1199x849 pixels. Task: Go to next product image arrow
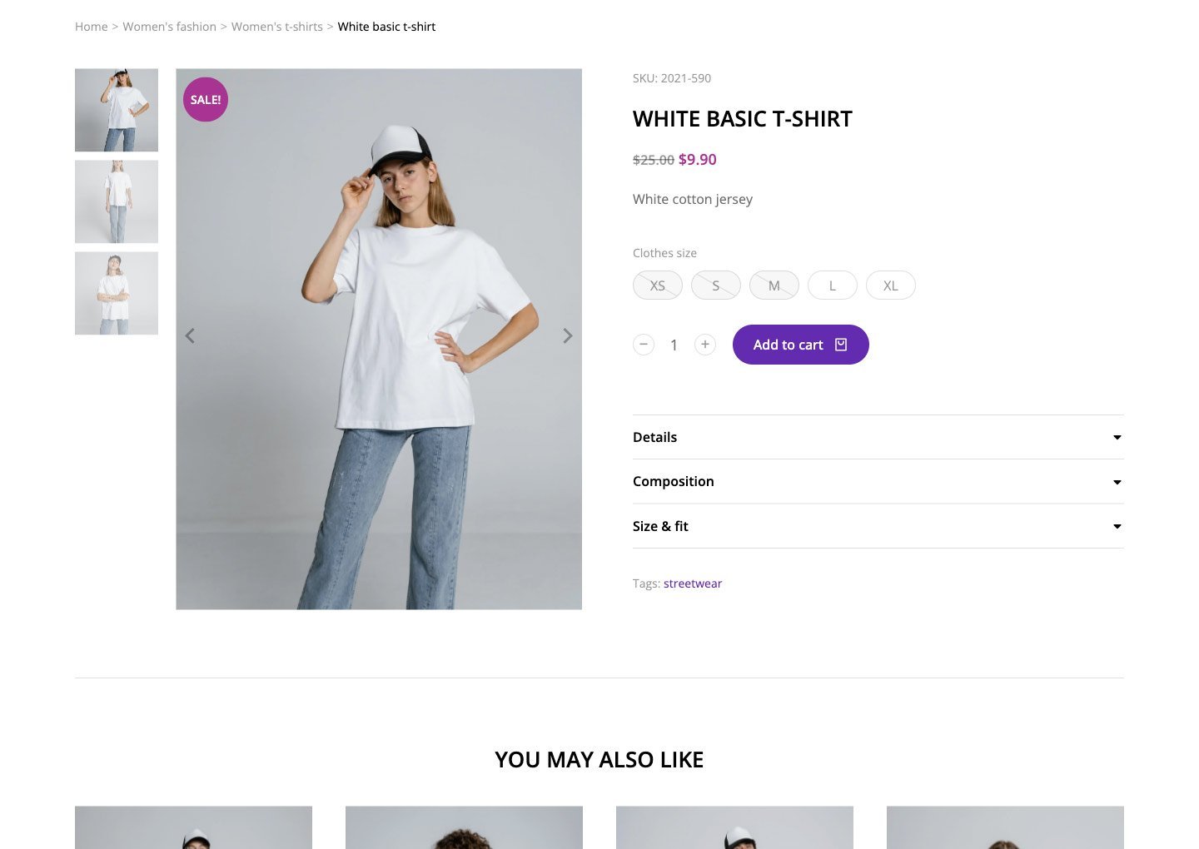tap(567, 336)
